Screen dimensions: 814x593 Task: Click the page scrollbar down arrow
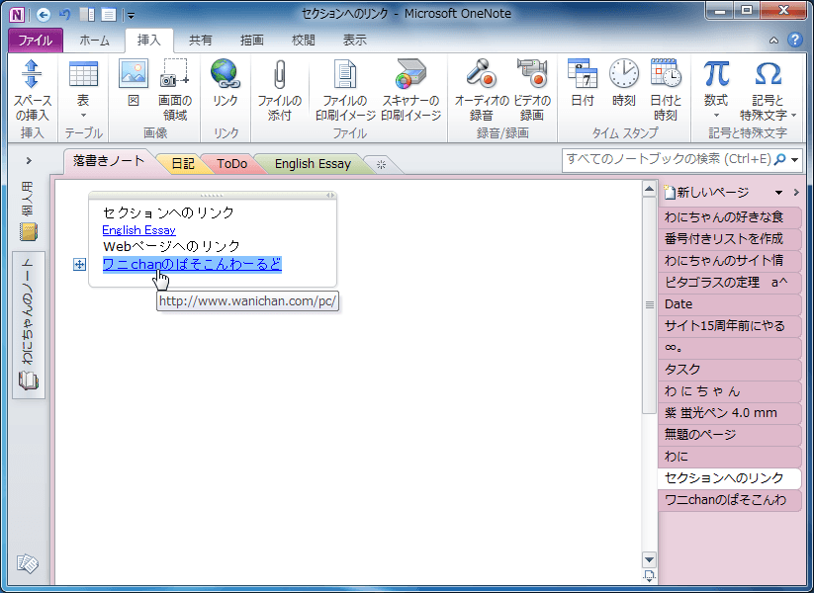(649, 559)
